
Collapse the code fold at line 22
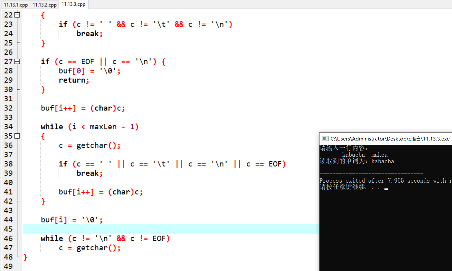click(17, 15)
